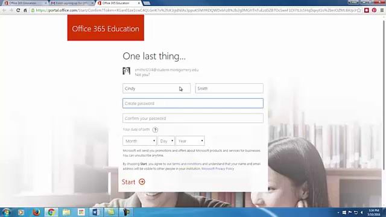Click the Start circled arrow icon
386x217 pixels.
[x=142, y=182]
